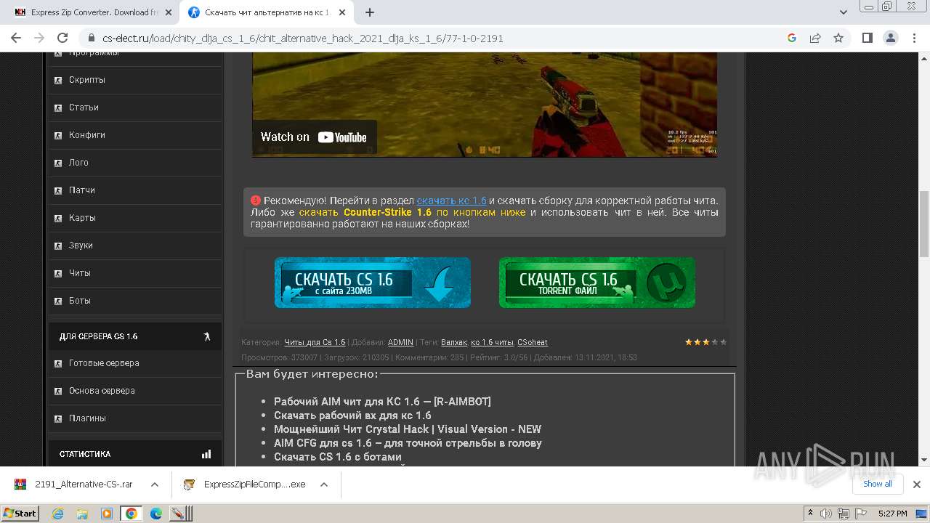The height and width of the screenshot is (523, 930).
Task: Open Рабочий AIM чит R-AIMBOT link
Action: (382, 402)
